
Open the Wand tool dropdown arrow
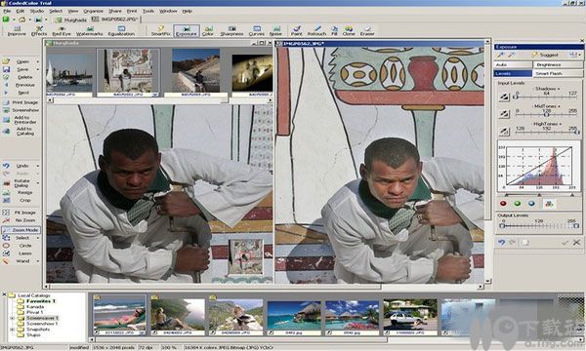38,261
